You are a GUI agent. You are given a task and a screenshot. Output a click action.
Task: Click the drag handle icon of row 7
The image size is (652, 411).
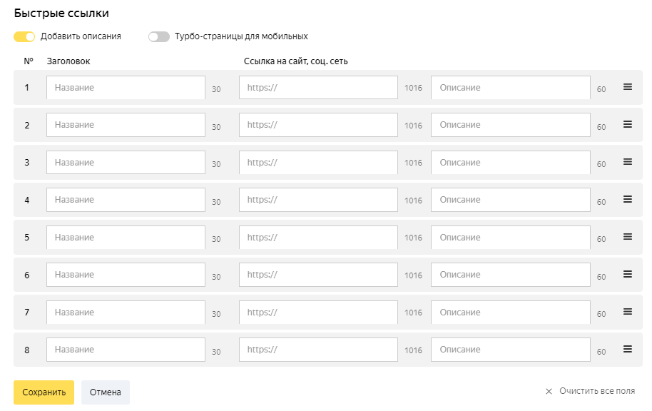click(628, 312)
